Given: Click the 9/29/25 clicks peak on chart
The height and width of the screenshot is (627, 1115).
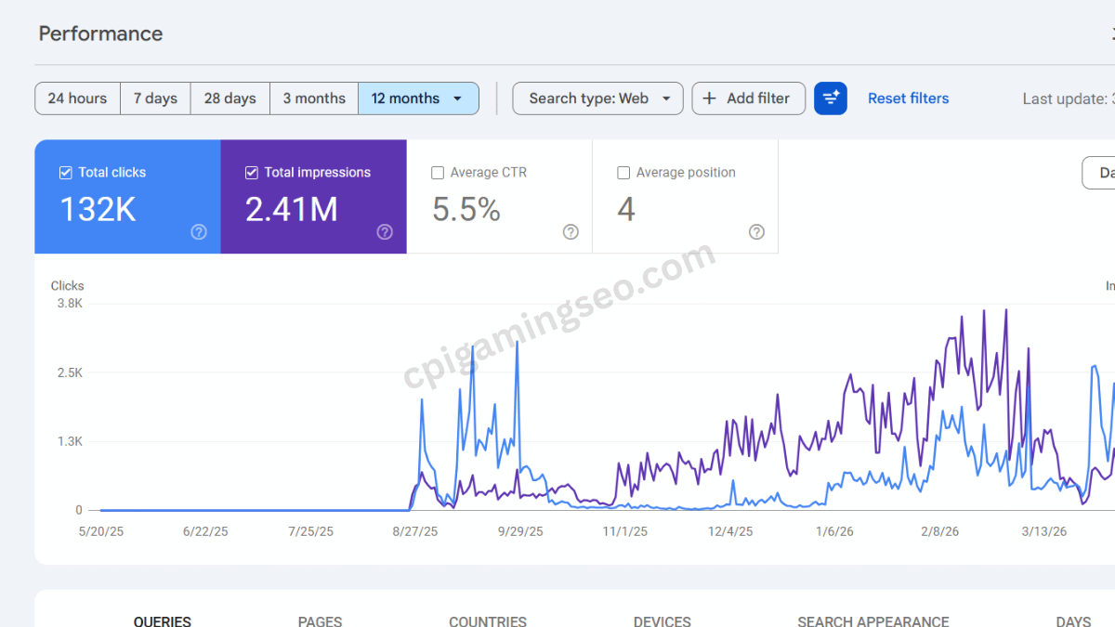Looking at the screenshot, I should point(517,344).
